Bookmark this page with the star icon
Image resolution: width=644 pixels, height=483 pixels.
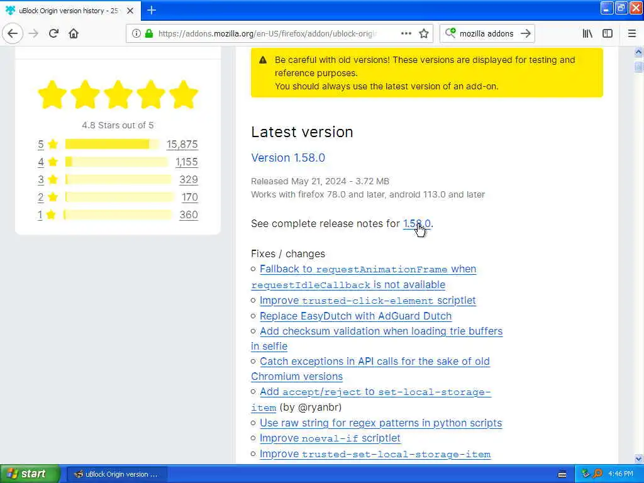click(x=424, y=34)
